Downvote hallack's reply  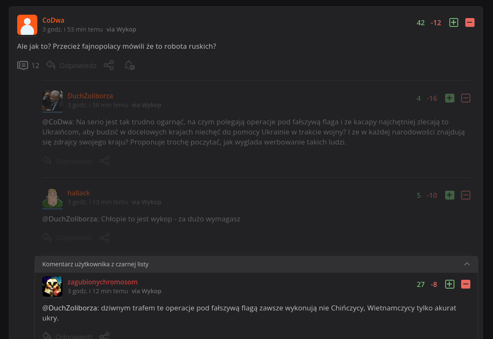click(x=466, y=195)
